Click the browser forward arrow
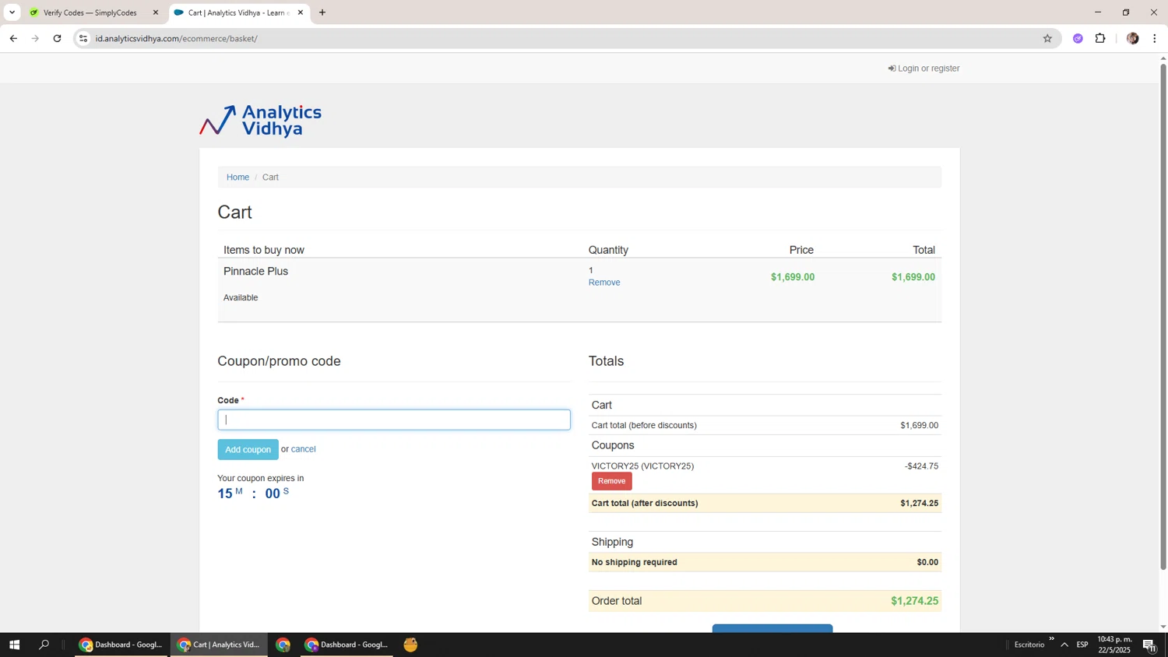1168x657 pixels. coord(35,38)
